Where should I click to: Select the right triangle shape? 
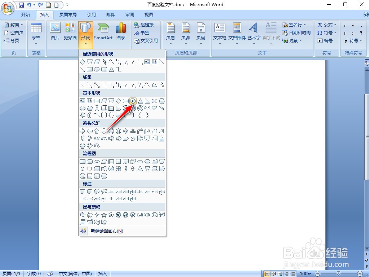pyautogui.click(x=147, y=101)
